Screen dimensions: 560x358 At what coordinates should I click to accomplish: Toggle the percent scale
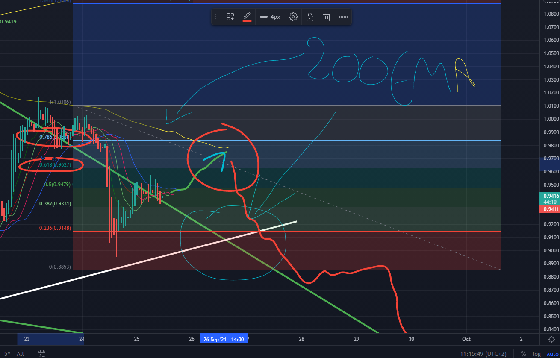523,354
